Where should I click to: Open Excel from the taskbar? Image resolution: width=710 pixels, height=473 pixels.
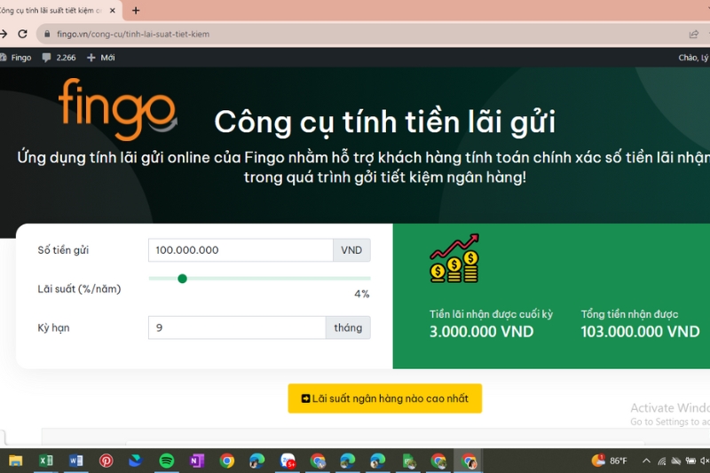46,461
